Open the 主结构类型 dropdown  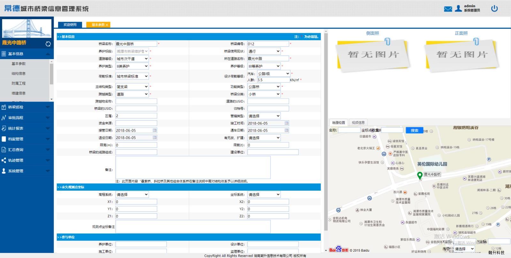tap(132, 87)
